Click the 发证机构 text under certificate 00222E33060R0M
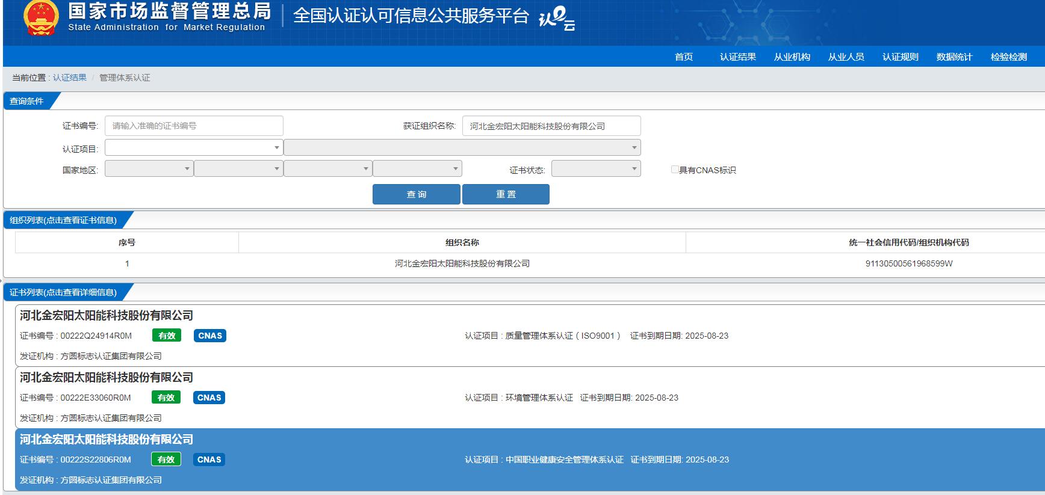 (x=91, y=418)
